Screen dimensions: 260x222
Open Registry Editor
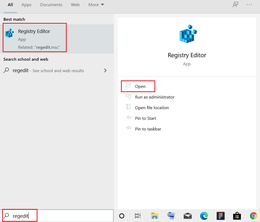[140, 86]
